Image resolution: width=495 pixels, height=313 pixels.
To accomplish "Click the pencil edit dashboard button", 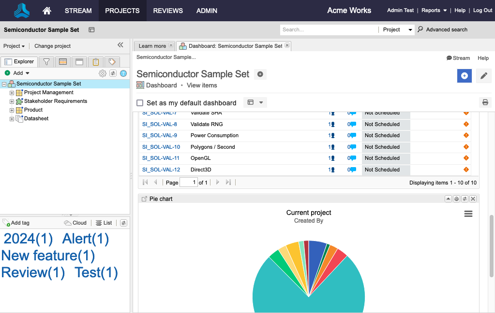I will click(x=484, y=76).
